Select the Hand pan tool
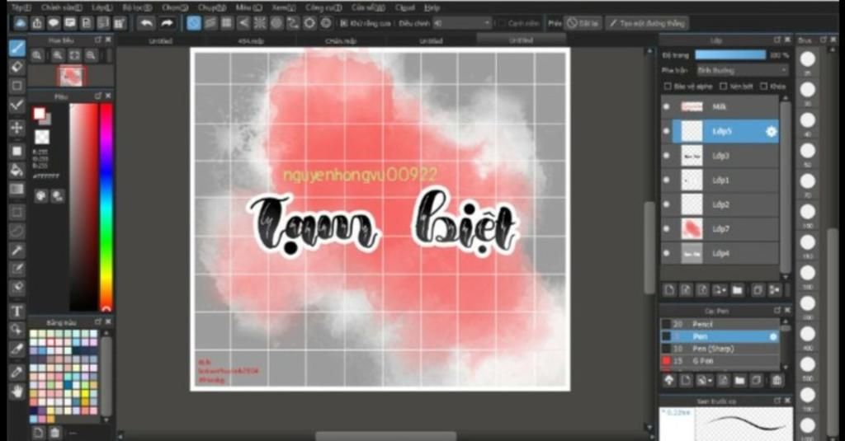This screenshot has height=441, width=845. click(x=17, y=391)
